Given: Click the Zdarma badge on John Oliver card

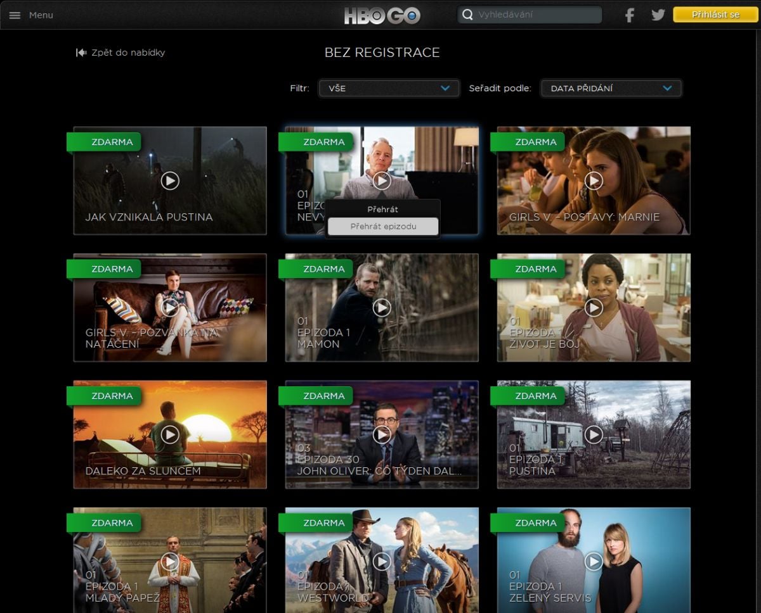Looking at the screenshot, I should [x=316, y=396].
